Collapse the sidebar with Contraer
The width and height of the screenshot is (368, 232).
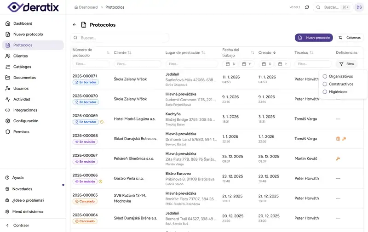[x=21, y=225]
